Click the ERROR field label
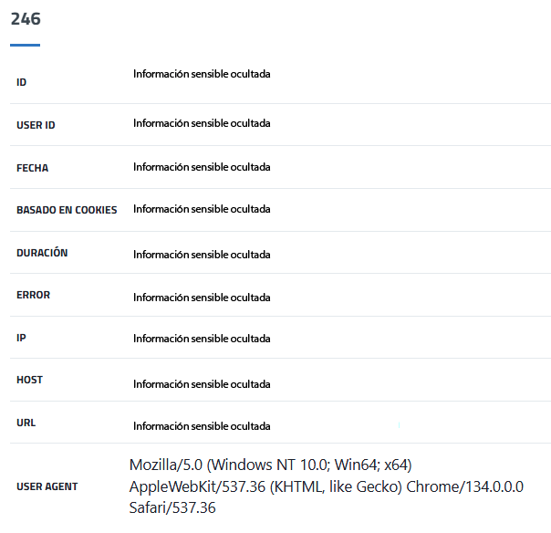The height and width of the screenshot is (533, 551). (34, 295)
